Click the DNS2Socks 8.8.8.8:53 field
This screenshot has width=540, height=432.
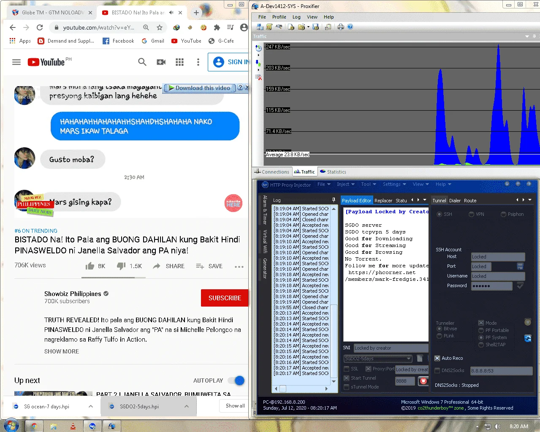tap(501, 371)
